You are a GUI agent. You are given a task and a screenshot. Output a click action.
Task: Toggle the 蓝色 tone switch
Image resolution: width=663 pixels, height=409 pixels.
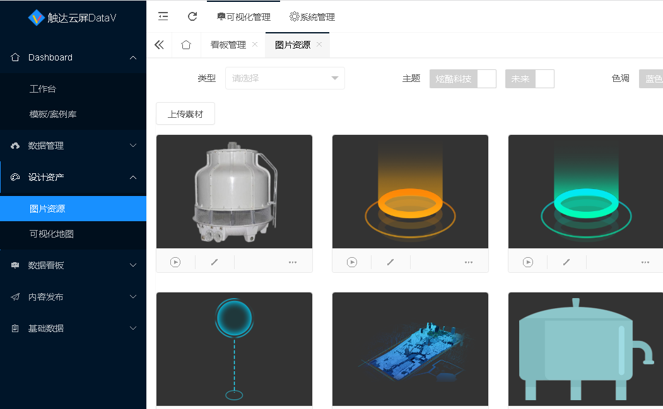click(651, 79)
